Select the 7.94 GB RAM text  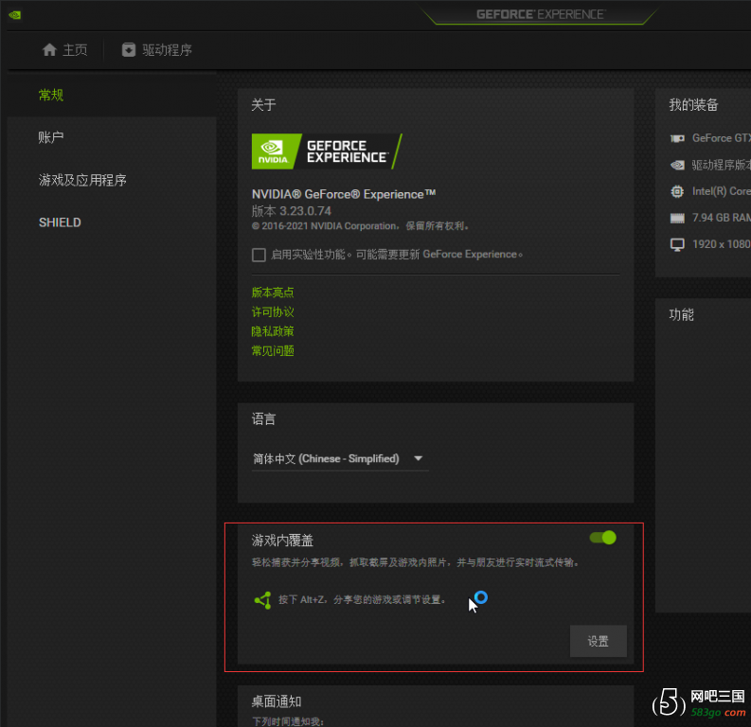722,218
